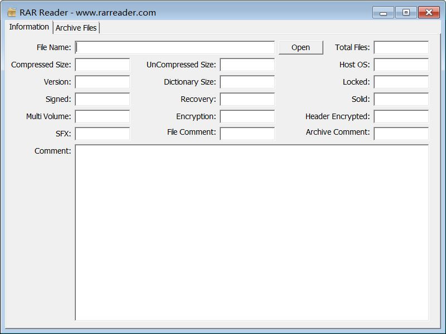
Task: Click the 'Comment:' label
Action: click(x=53, y=151)
